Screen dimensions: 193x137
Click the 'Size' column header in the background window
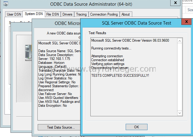(190, 10)
